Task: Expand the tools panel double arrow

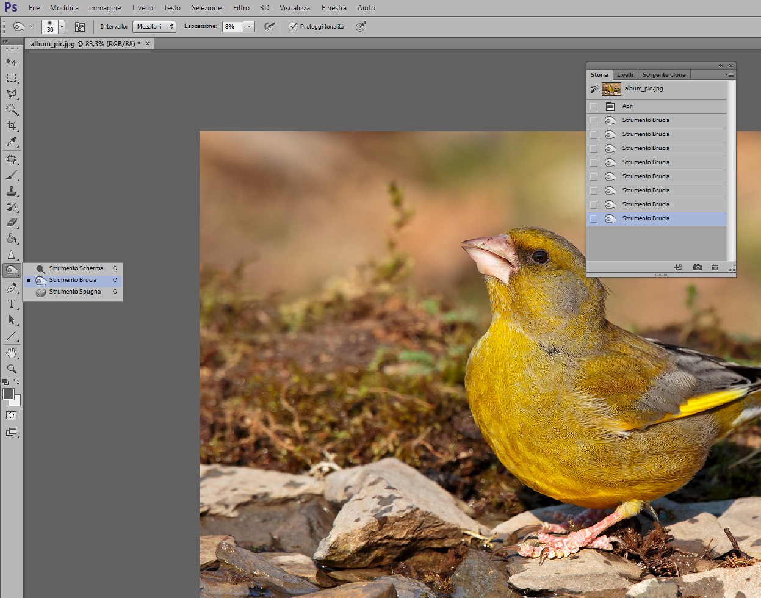Action: pos(5,41)
